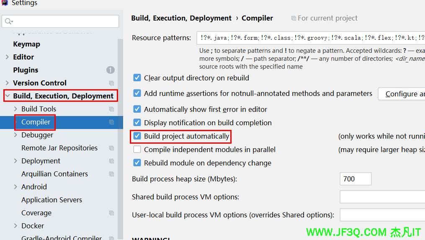Click project-level icon beside Build Tools
The width and height of the screenshot is (425, 240).
click(x=111, y=109)
